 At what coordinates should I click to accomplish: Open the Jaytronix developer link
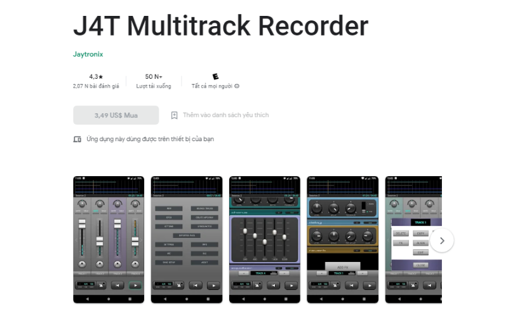(x=88, y=54)
